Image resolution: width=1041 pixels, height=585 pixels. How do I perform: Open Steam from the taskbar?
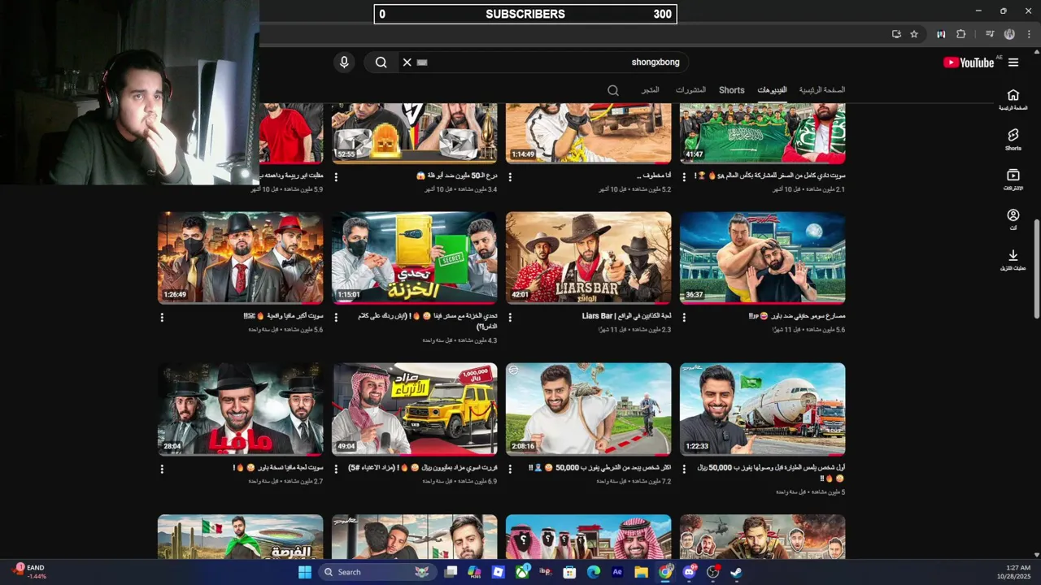[x=736, y=572]
